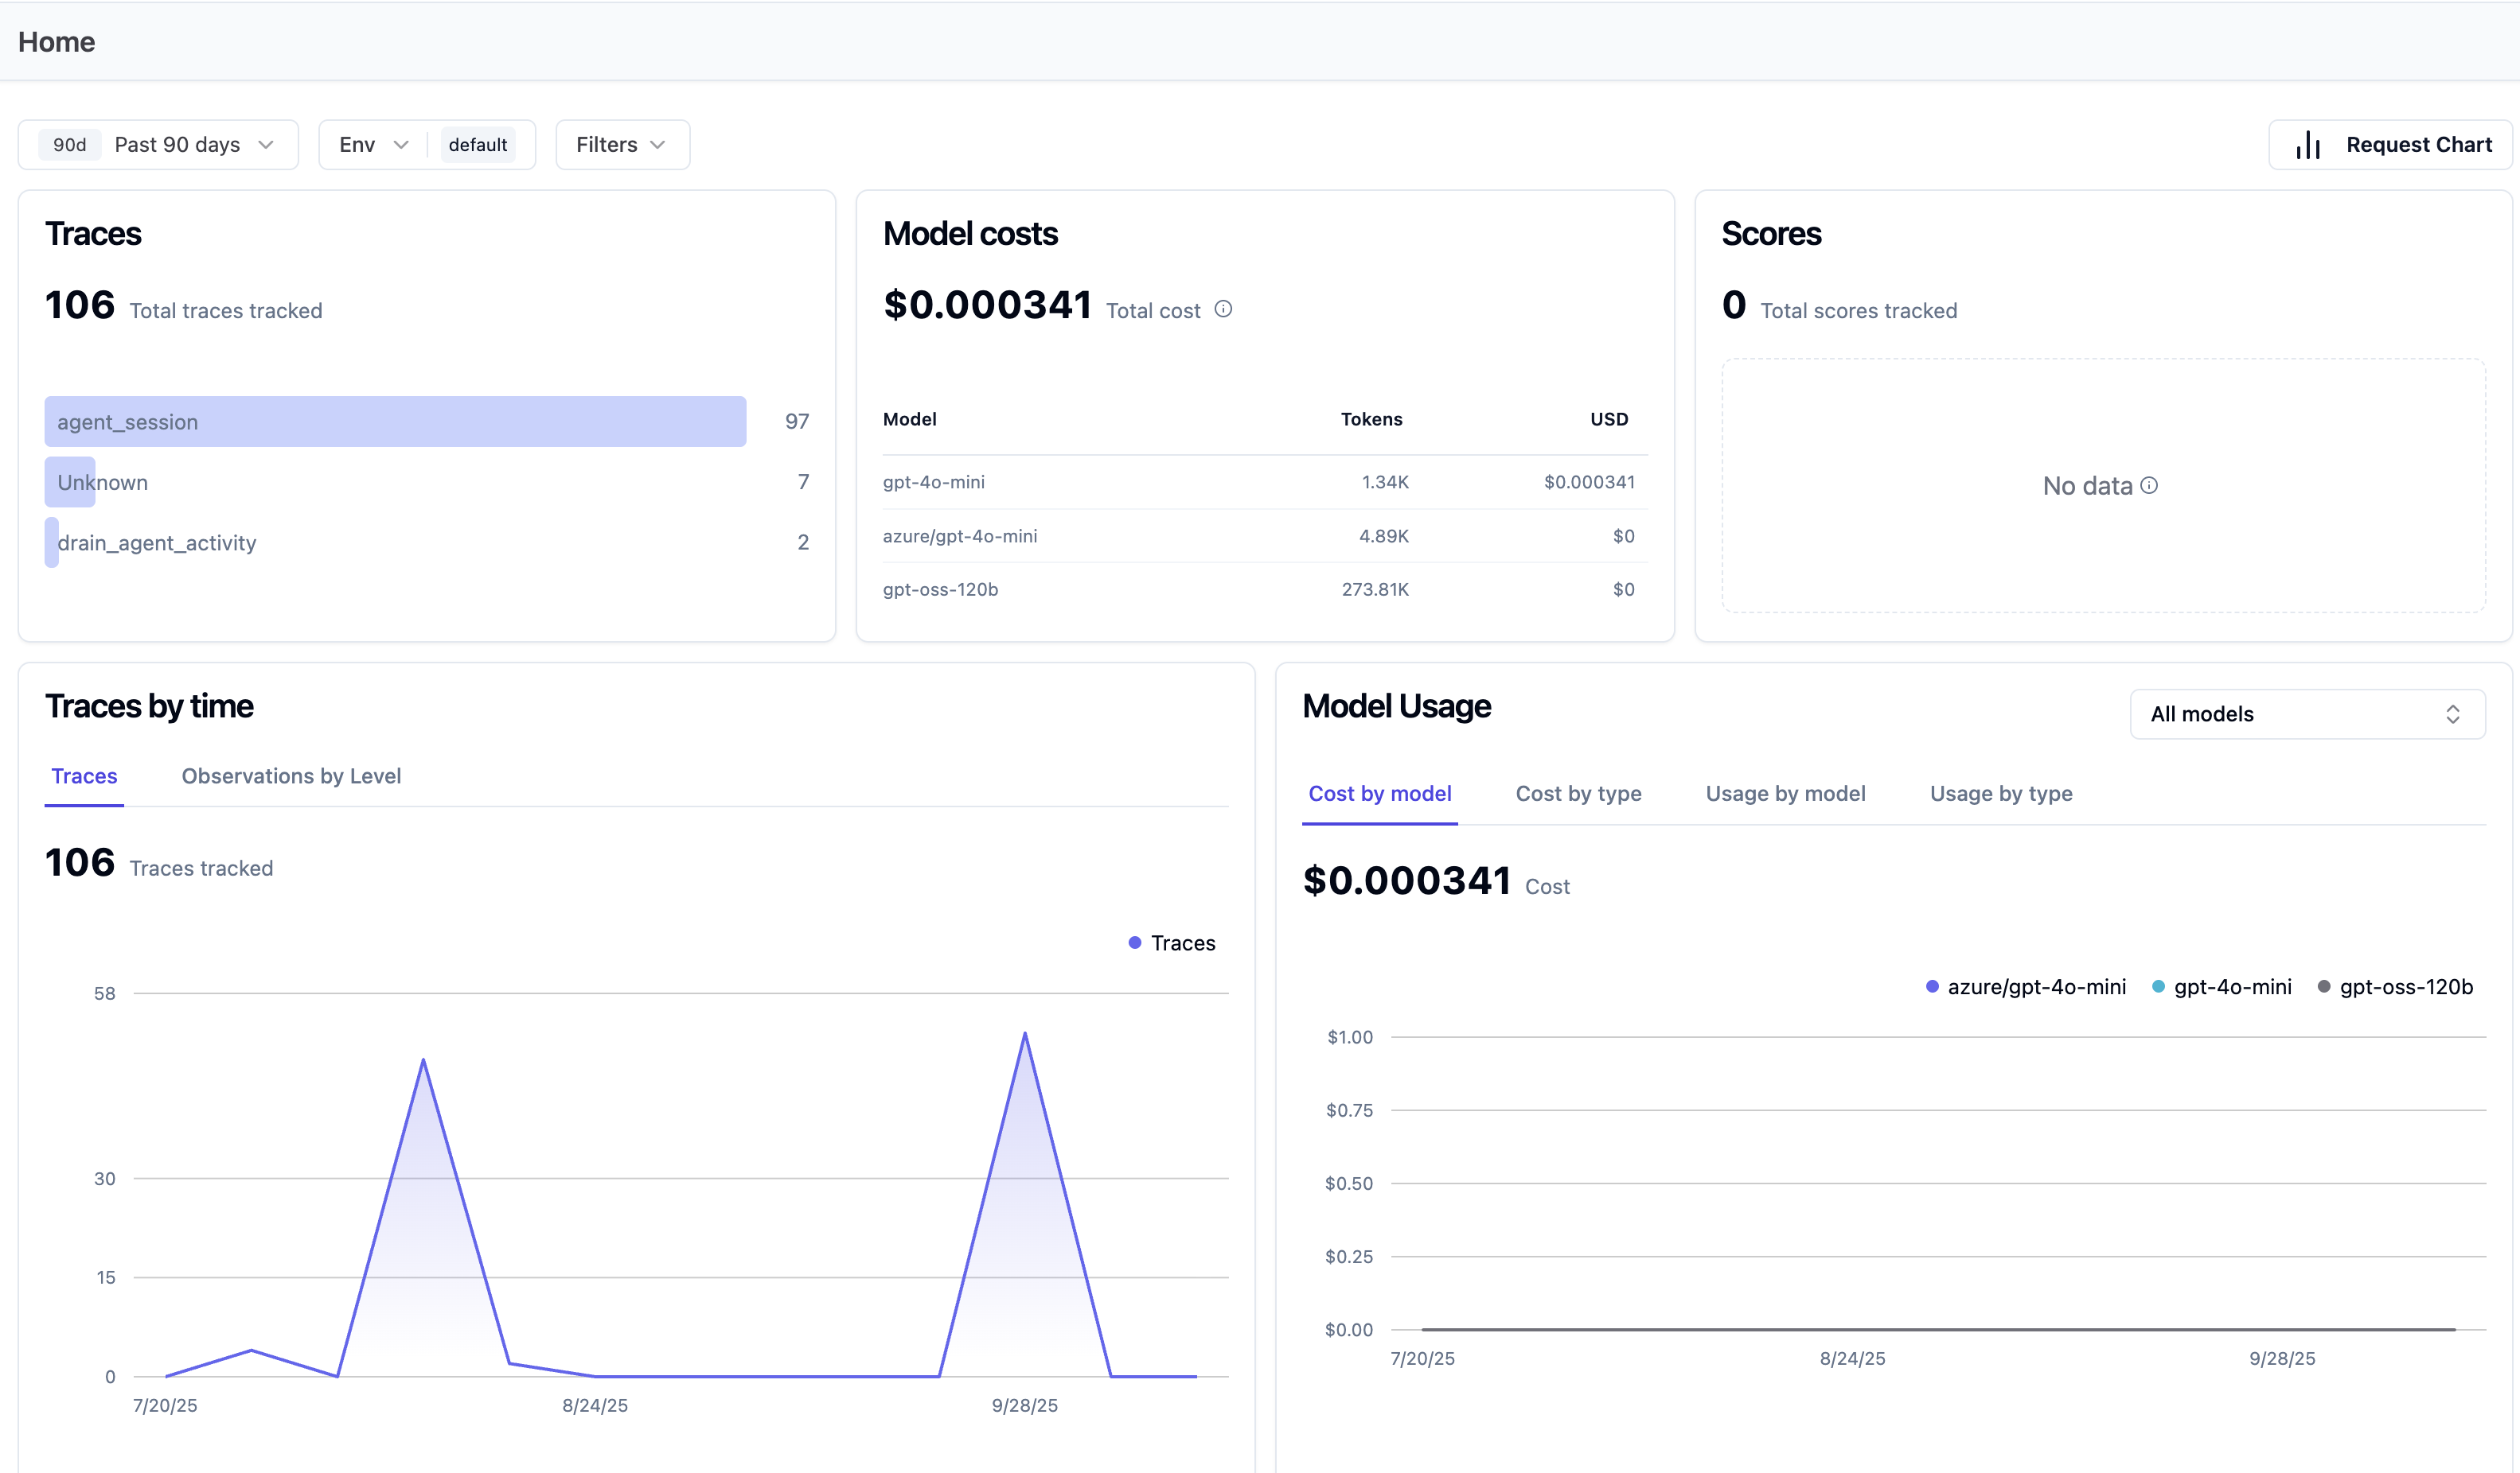2520x1473 pixels.
Task: Open the Cost by type view
Action: pyautogui.click(x=1578, y=794)
